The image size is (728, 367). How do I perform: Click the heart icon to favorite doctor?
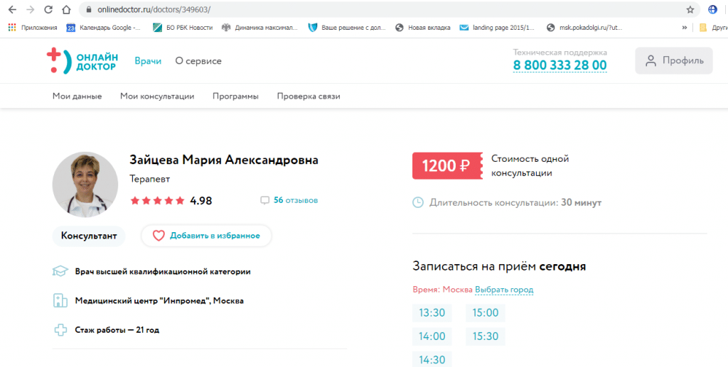pos(159,236)
